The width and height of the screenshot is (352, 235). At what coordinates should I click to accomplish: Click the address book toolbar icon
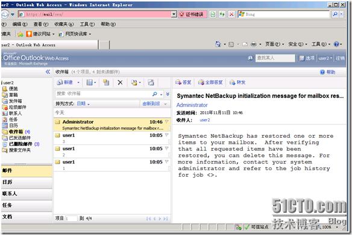[x=151, y=82]
